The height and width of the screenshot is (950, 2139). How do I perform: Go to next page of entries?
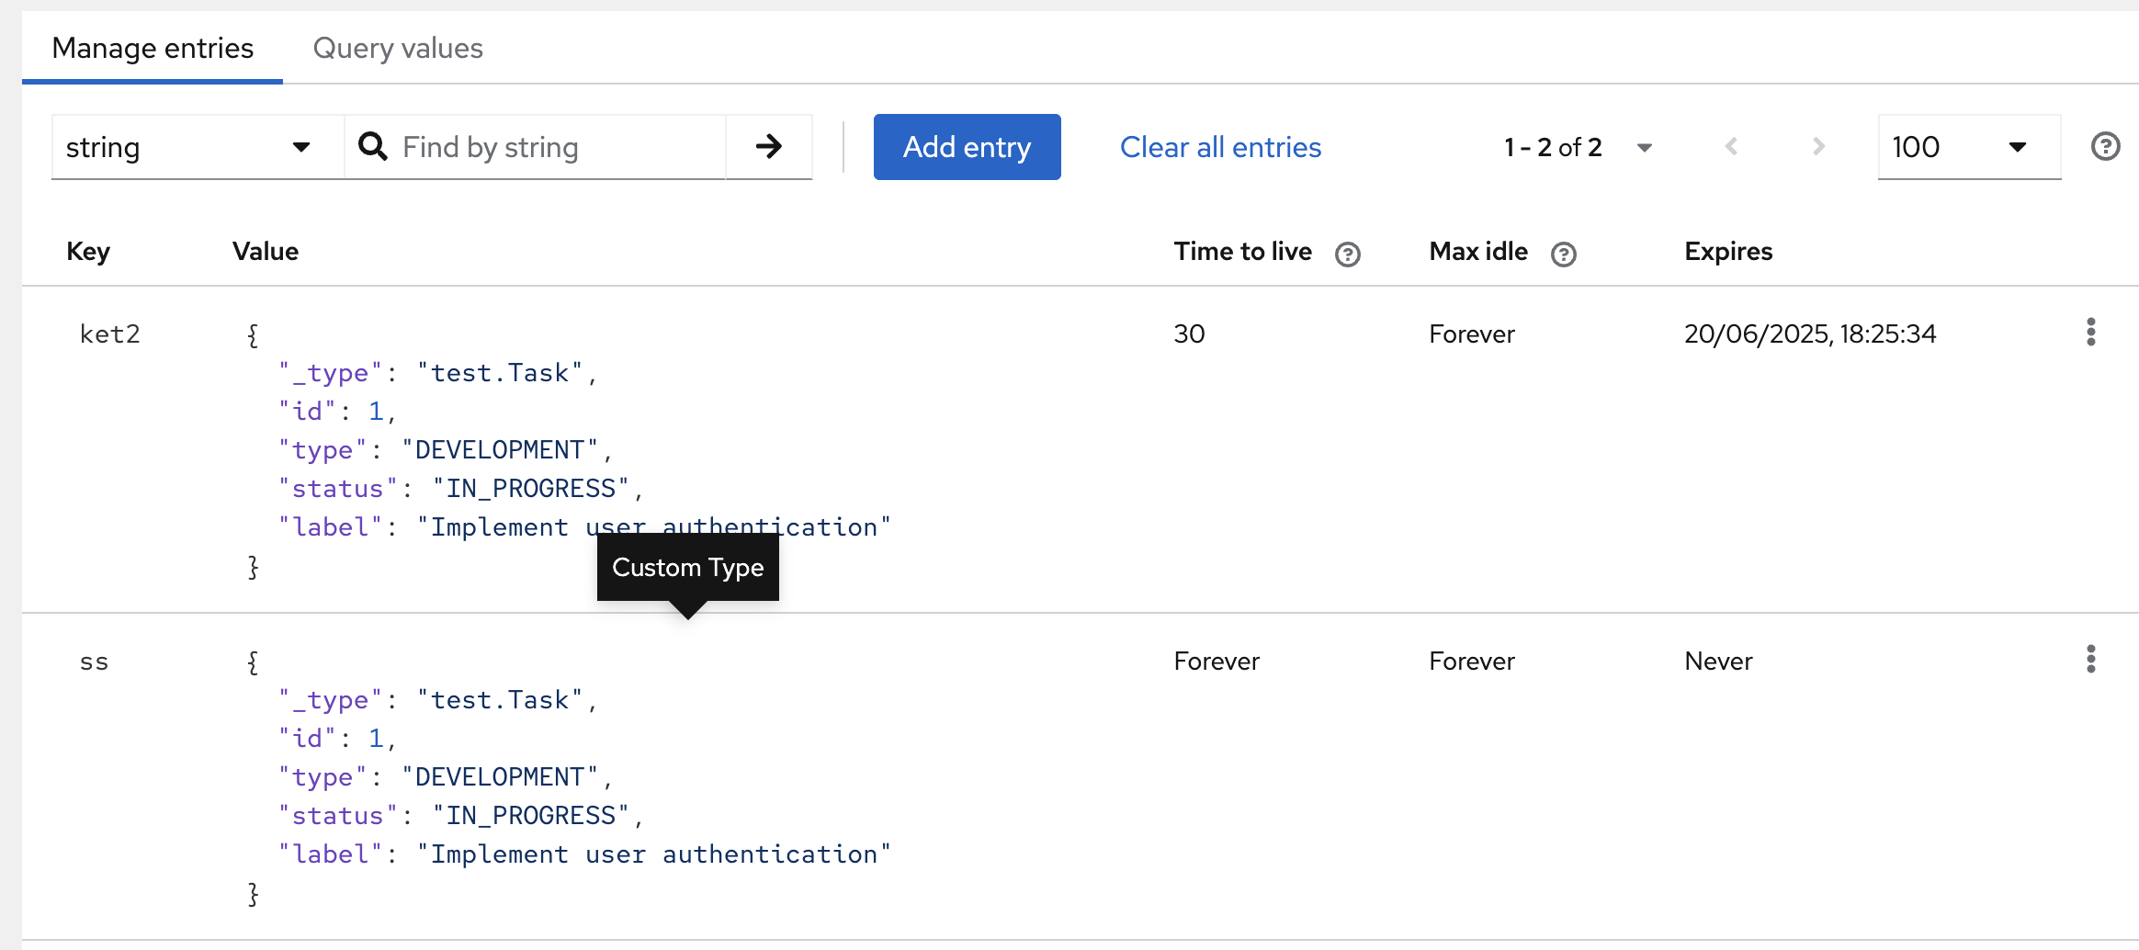1817,146
